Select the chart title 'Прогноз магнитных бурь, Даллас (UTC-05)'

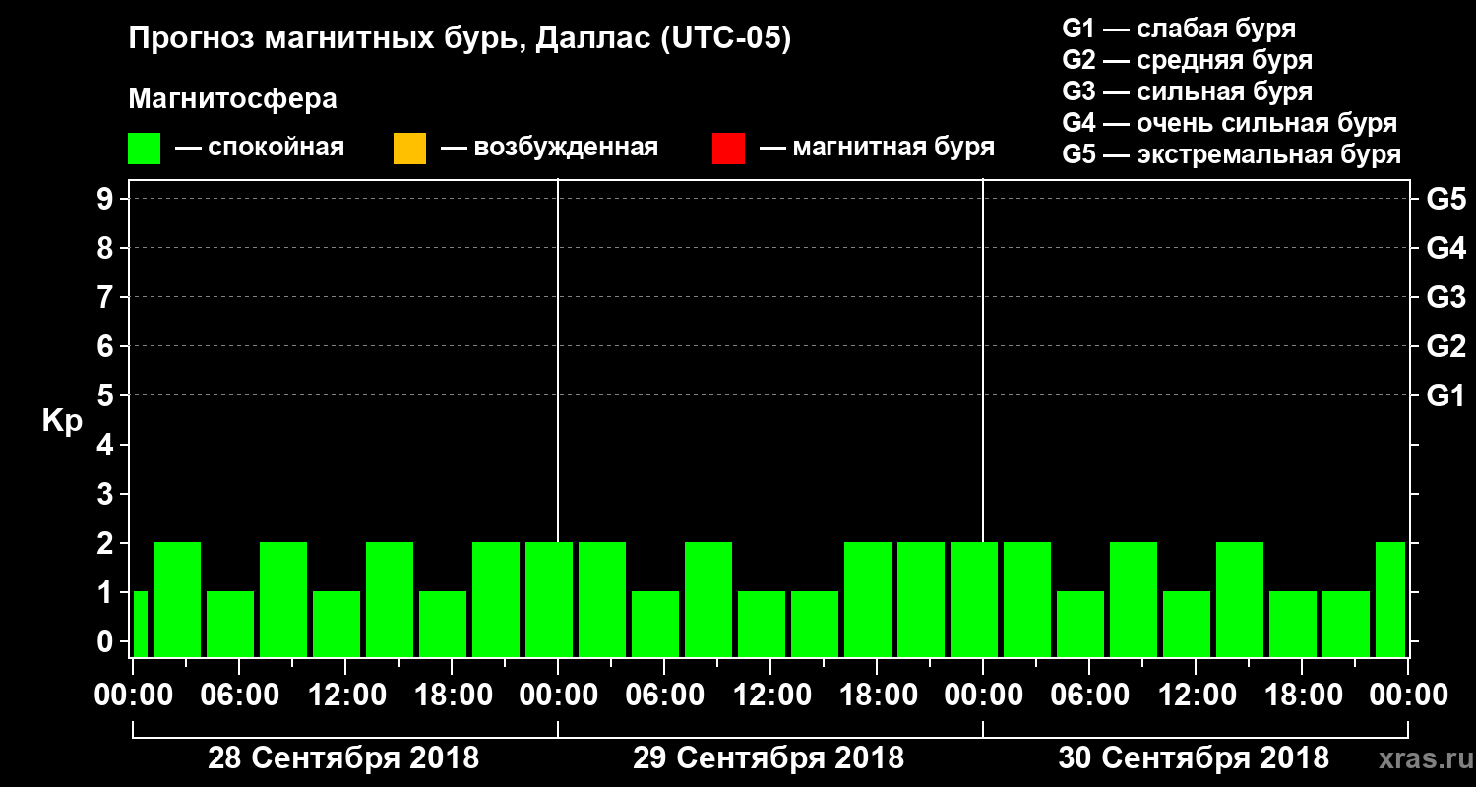click(460, 40)
